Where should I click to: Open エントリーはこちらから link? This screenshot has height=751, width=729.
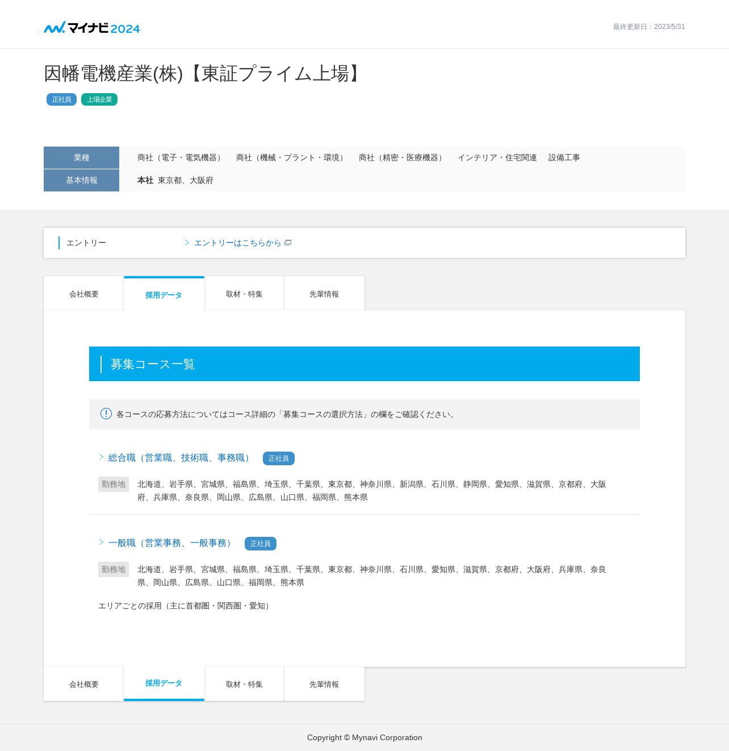(x=237, y=243)
